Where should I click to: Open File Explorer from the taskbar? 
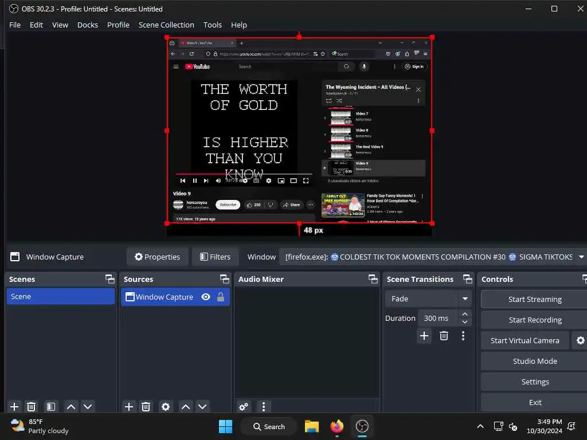click(311, 426)
